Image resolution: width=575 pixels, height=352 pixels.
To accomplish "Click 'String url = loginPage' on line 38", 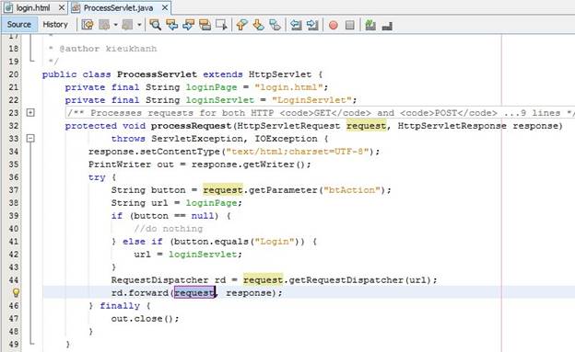I will [174, 203].
